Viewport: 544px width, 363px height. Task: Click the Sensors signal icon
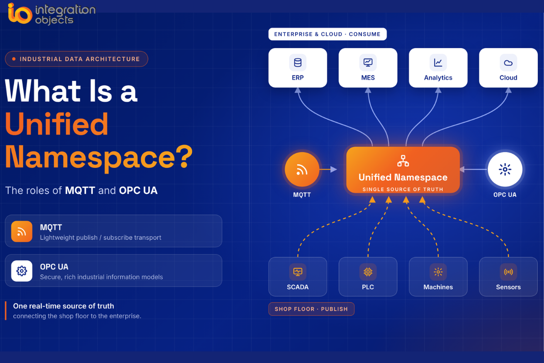pos(508,272)
